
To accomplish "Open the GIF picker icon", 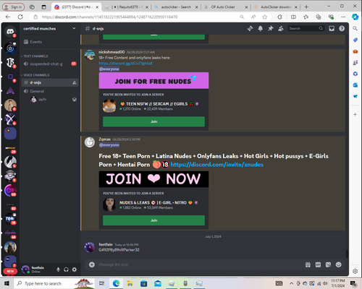I will pyautogui.click(x=318, y=264).
